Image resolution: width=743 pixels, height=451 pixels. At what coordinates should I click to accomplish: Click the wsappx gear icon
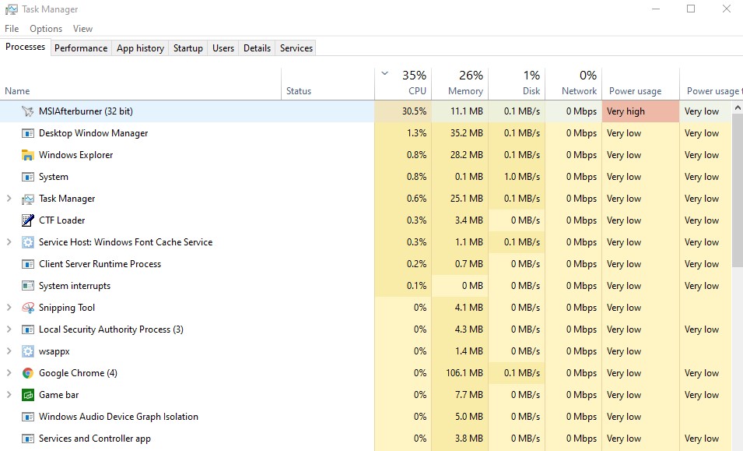tap(28, 351)
